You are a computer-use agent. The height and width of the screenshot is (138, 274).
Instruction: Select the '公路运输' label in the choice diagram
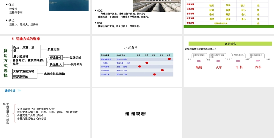[75, 58]
